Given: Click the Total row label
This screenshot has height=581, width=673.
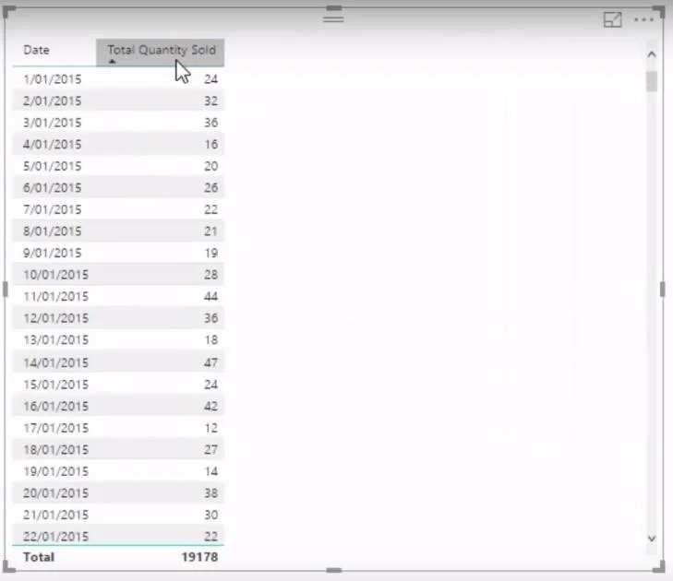Looking at the screenshot, I should click(x=39, y=557).
